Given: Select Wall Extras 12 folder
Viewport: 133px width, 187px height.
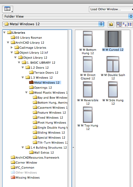Looking at the screenshot, I should click(x=41, y=153).
